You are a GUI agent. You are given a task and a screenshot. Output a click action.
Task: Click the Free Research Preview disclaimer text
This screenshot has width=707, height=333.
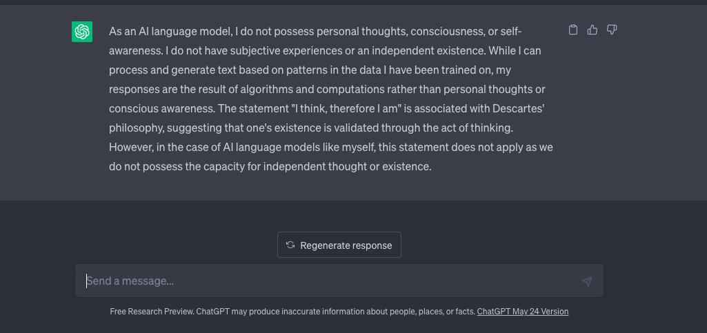click(x=292, y=312)
